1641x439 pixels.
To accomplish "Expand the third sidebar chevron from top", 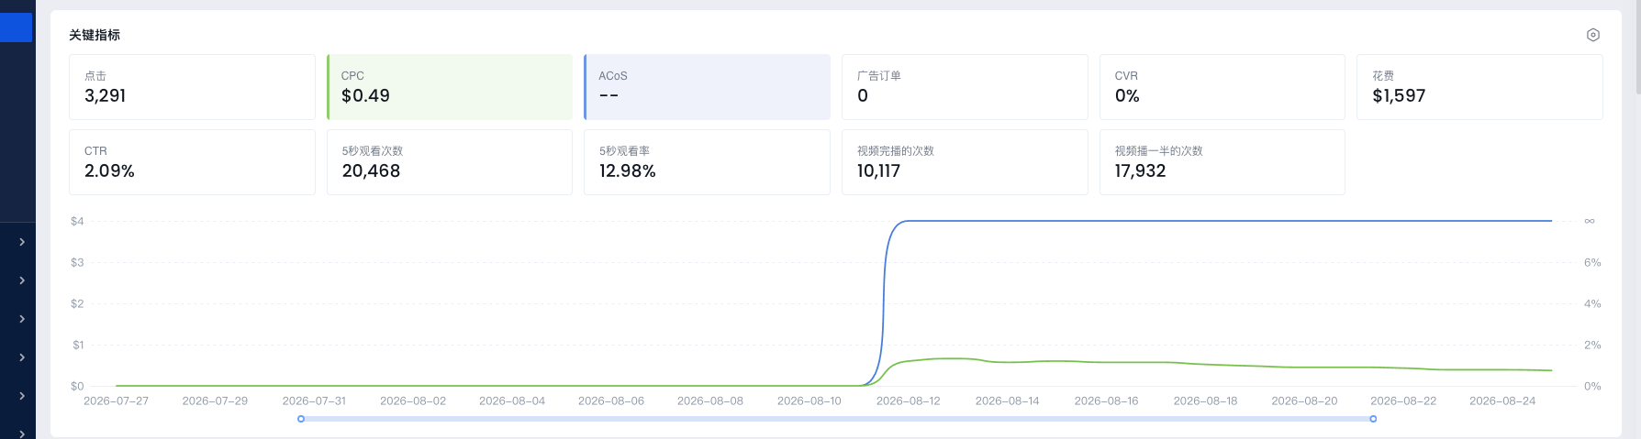I will coord(22,319).
